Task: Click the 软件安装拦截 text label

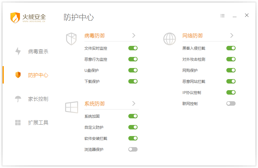Action: pyautogui.click(x=96, y=139)
